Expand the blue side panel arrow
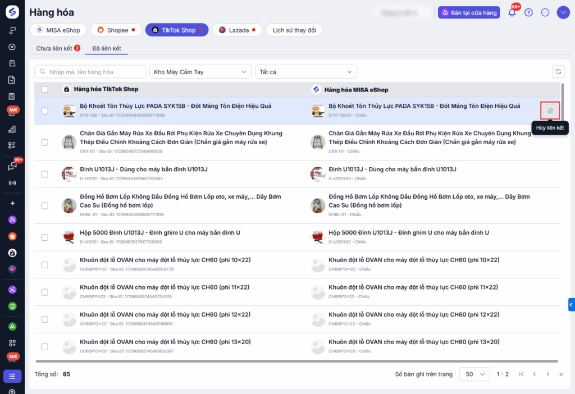Viewport: 575px width, 394px height. [x=571, y=305]
